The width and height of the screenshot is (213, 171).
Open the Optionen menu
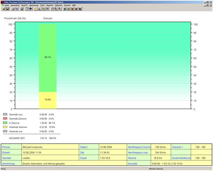(x=59, y=5)
